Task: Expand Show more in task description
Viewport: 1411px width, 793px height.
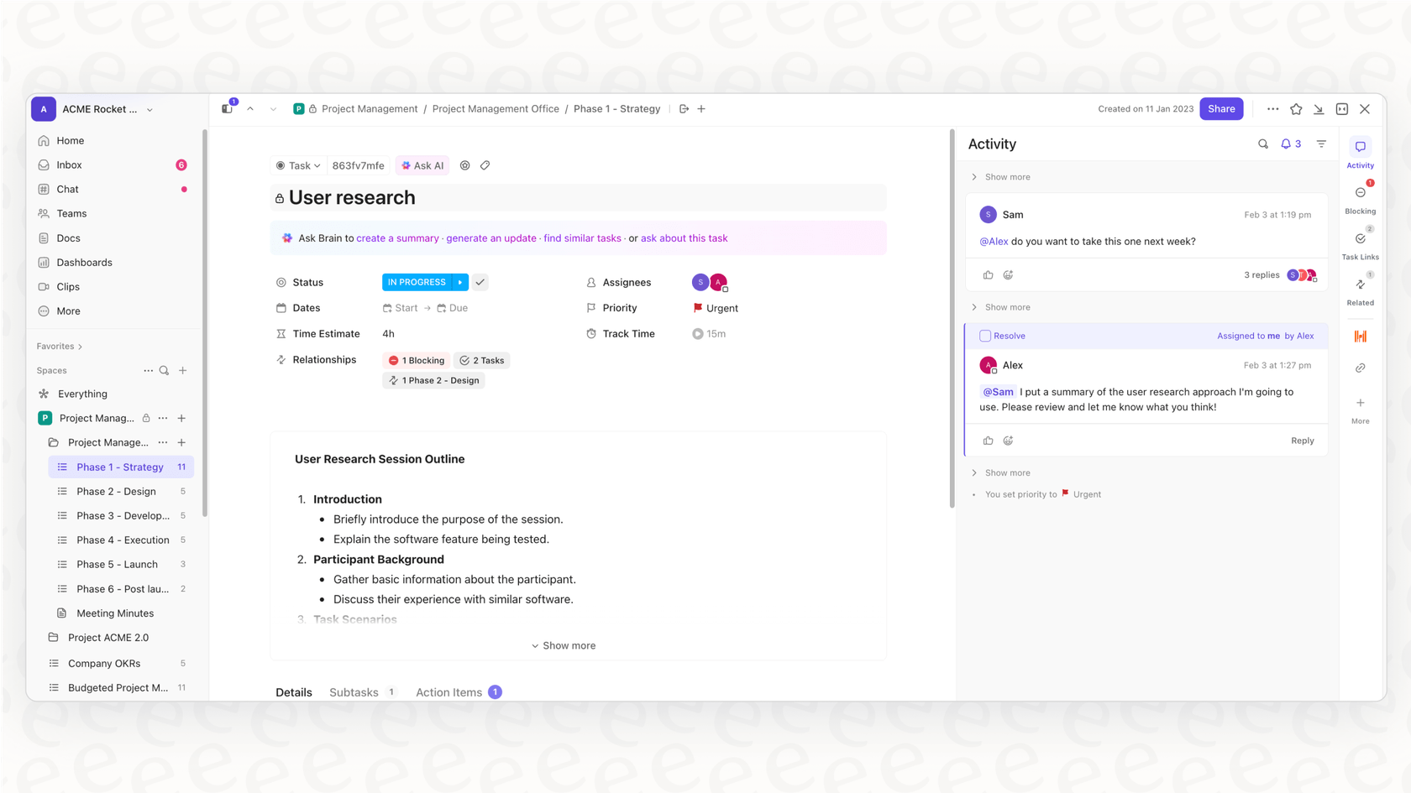Action: (x=564, y=645)
